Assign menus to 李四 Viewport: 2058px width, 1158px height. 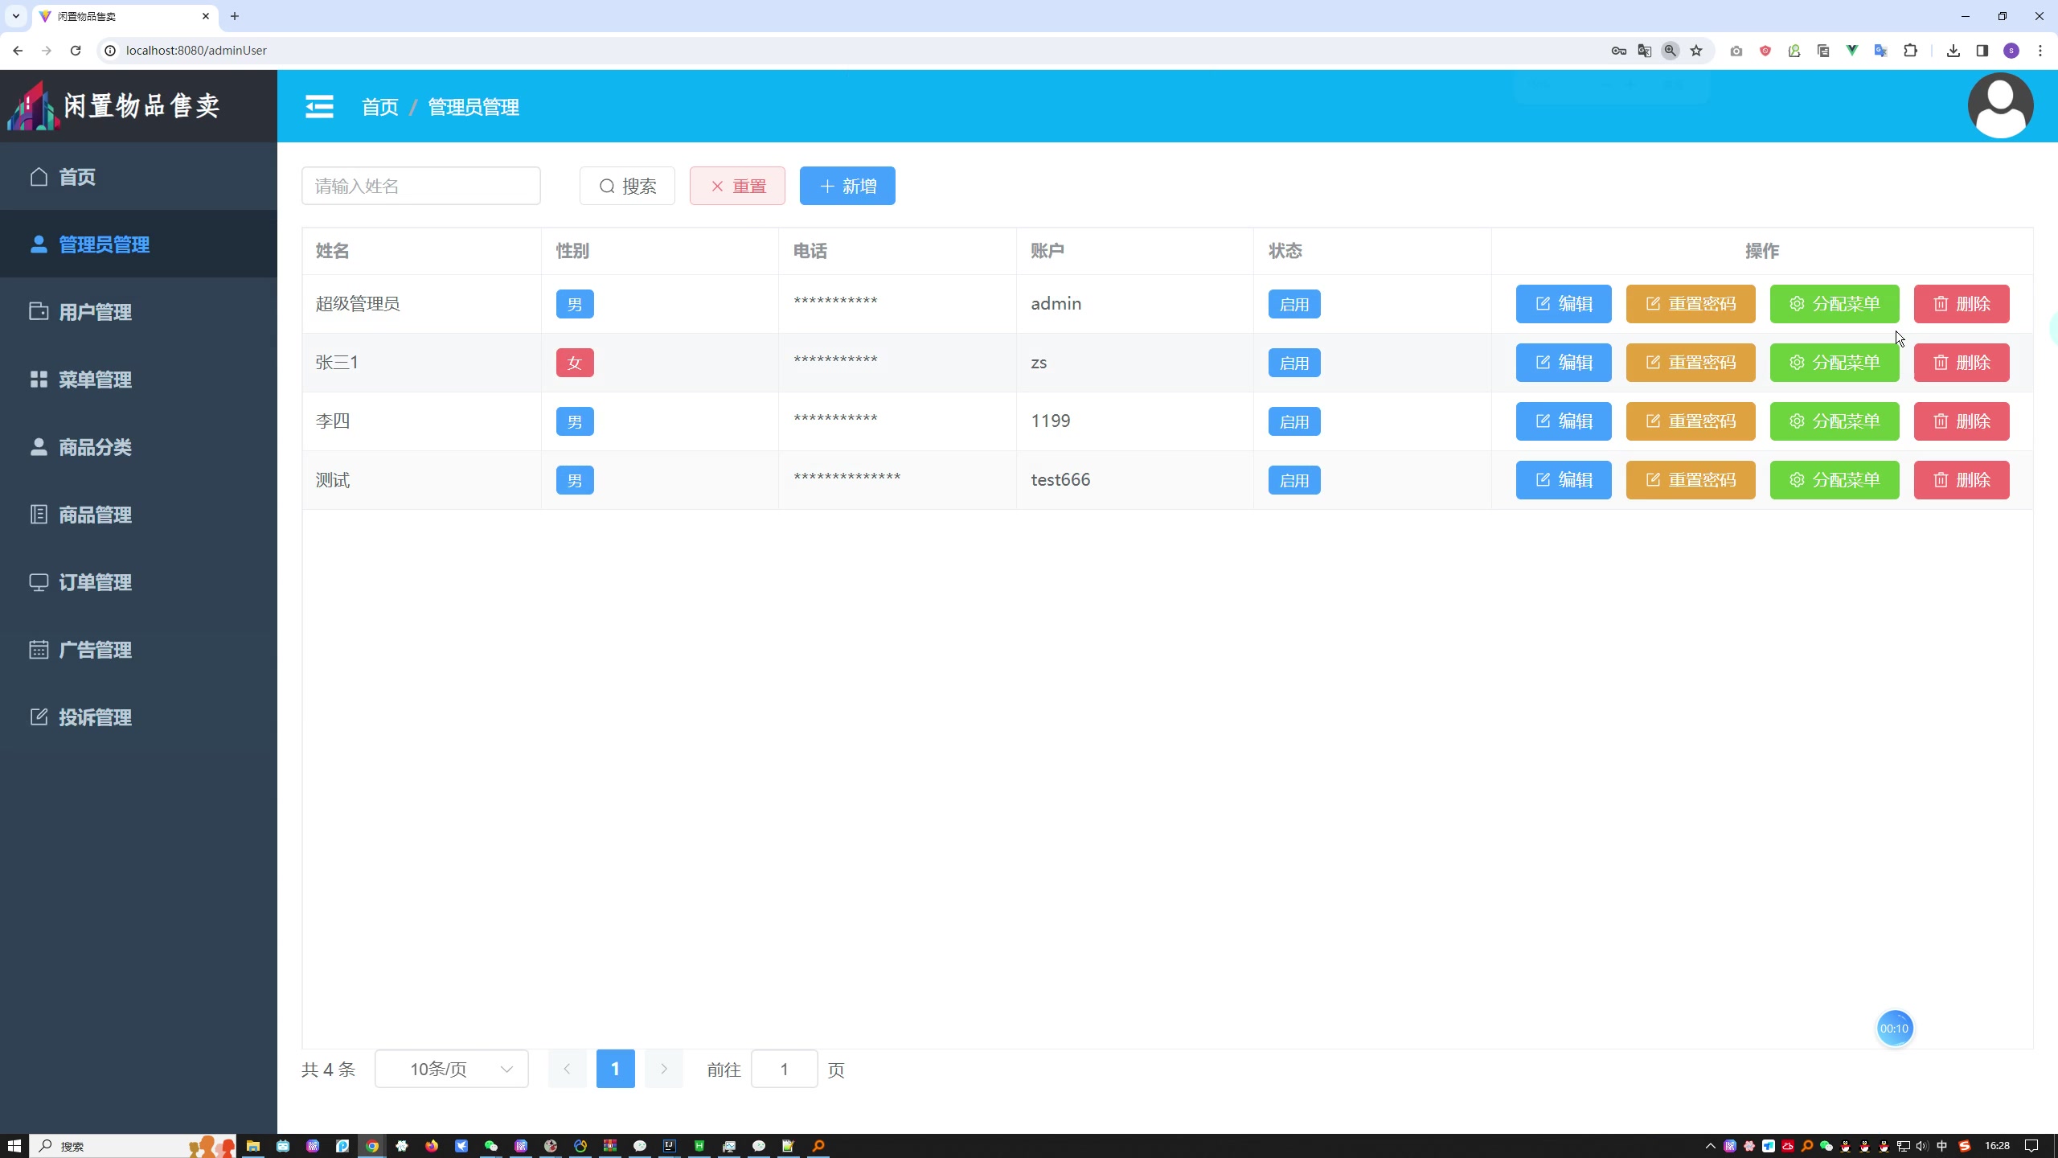(1835, 421)
